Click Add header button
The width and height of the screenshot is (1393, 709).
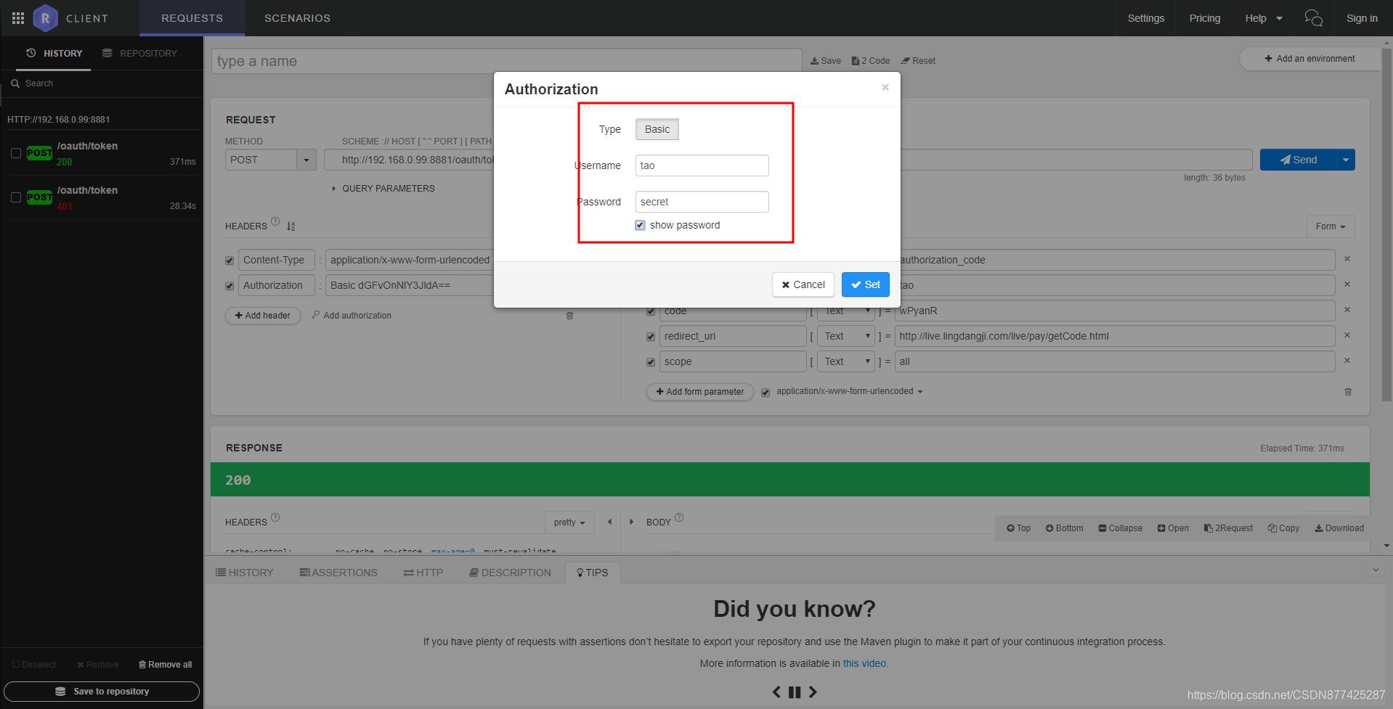[263, 316]
